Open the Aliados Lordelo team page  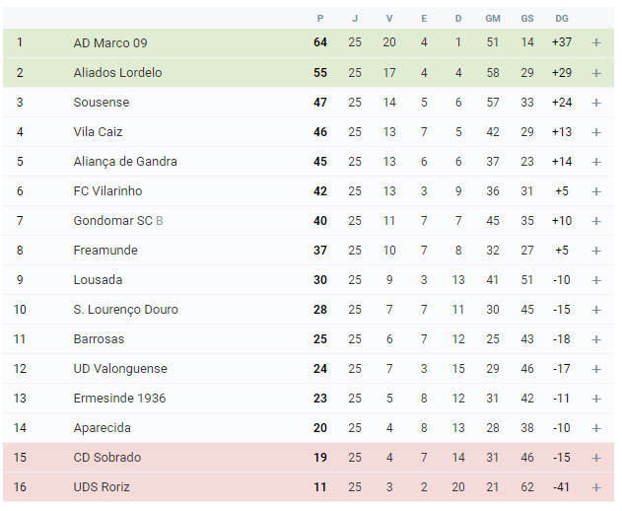[118, 73]
